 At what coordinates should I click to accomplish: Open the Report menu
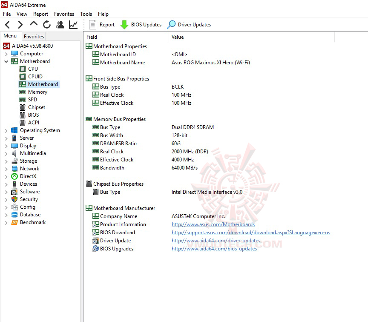coord(40,14)
